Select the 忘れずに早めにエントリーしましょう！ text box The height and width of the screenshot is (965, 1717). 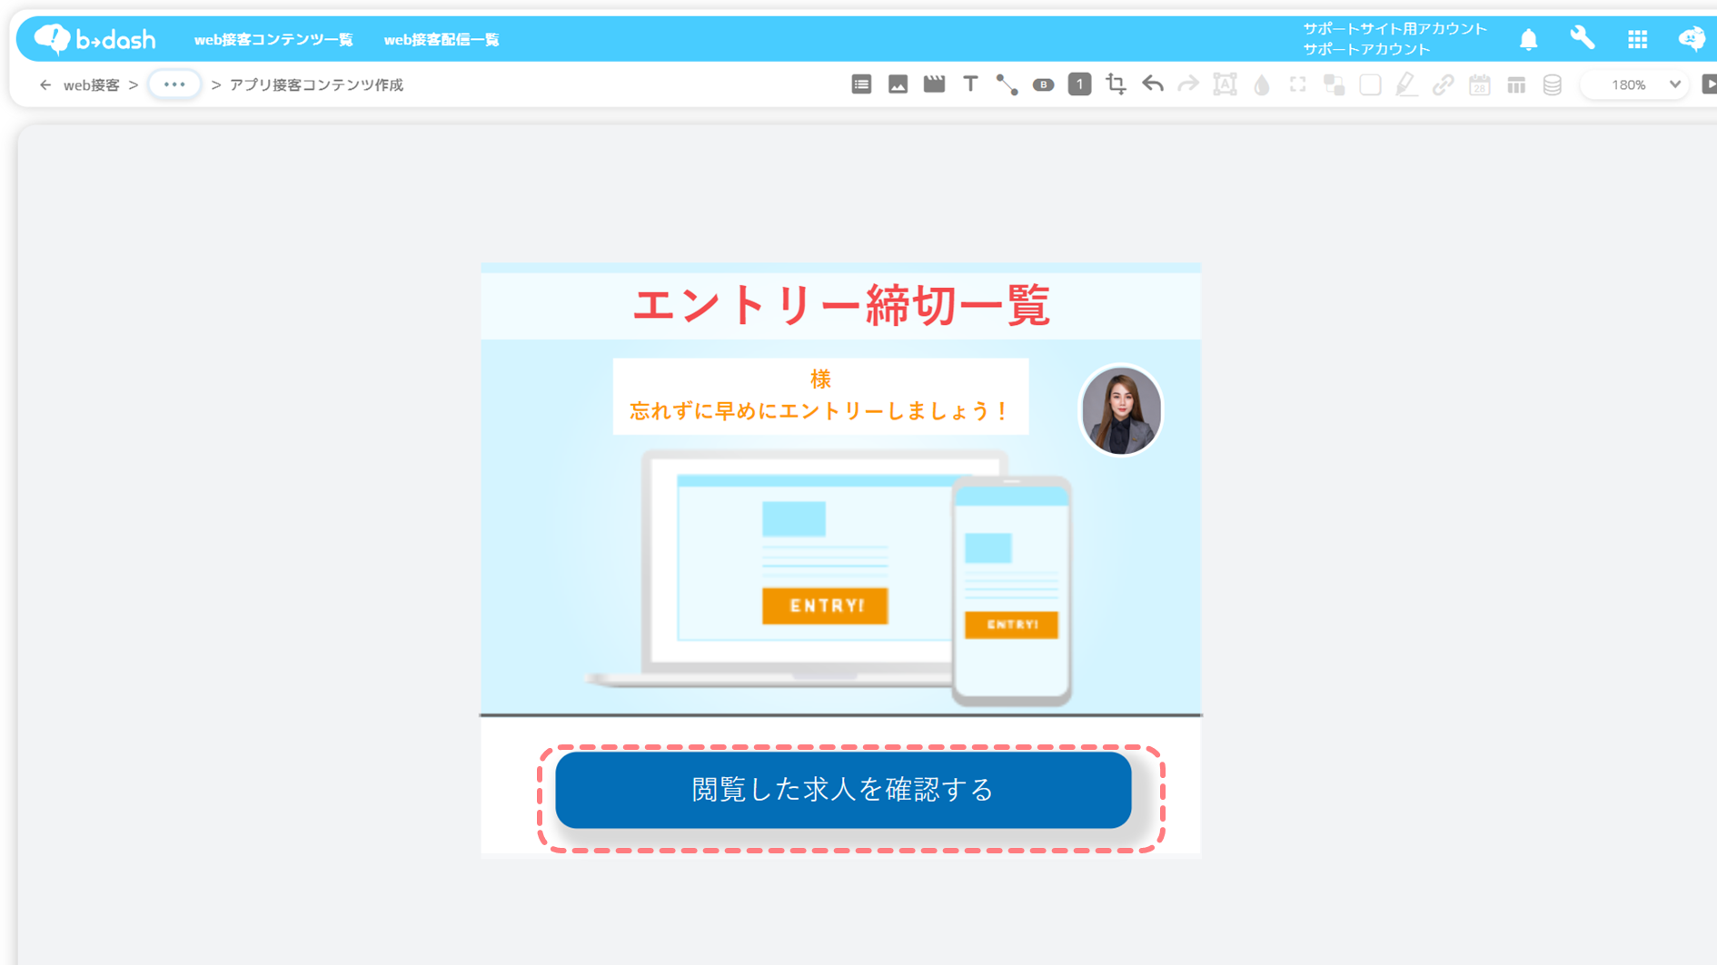(x=820, y=397)
